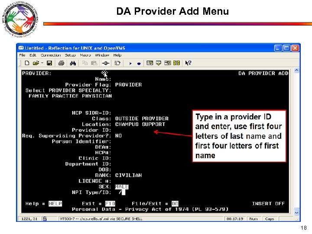Click the highlighted F10 exit key label
Screen dimensions: 312x234
(110, 204)
